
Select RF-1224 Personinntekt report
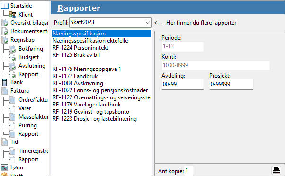click(x=101, y=48)
